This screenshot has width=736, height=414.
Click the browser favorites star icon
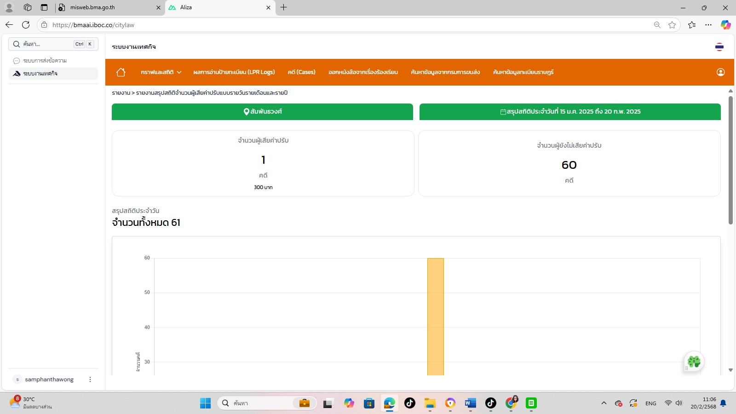click(x=672, y=25)
